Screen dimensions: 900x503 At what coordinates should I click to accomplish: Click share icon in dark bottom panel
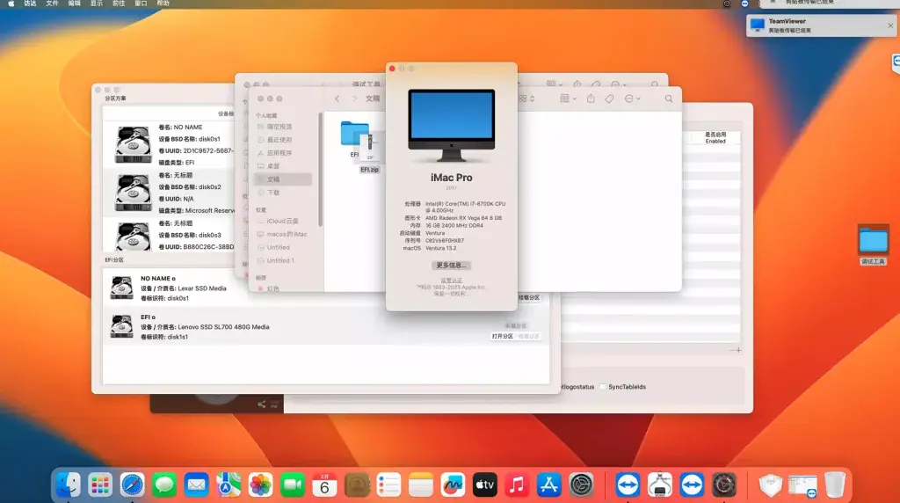point(261,405)
